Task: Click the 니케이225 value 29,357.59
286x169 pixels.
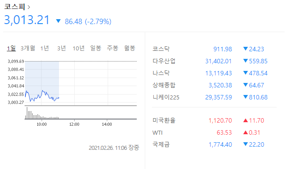Action: pos(219,97)
